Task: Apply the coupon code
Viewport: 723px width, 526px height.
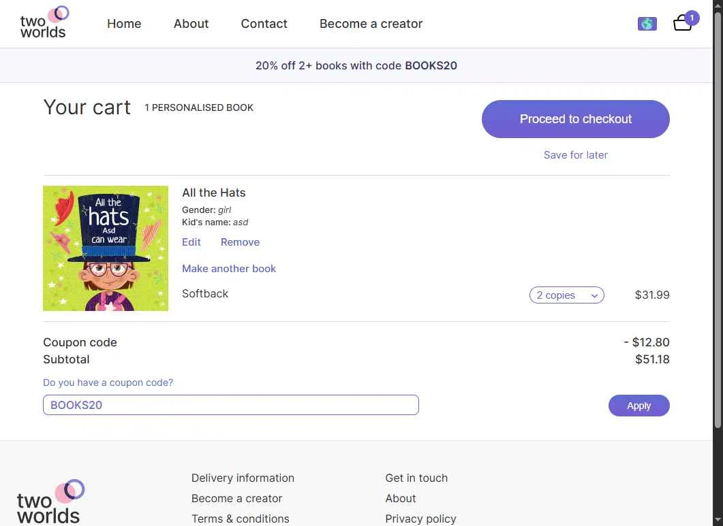Action: coord(639,406)
